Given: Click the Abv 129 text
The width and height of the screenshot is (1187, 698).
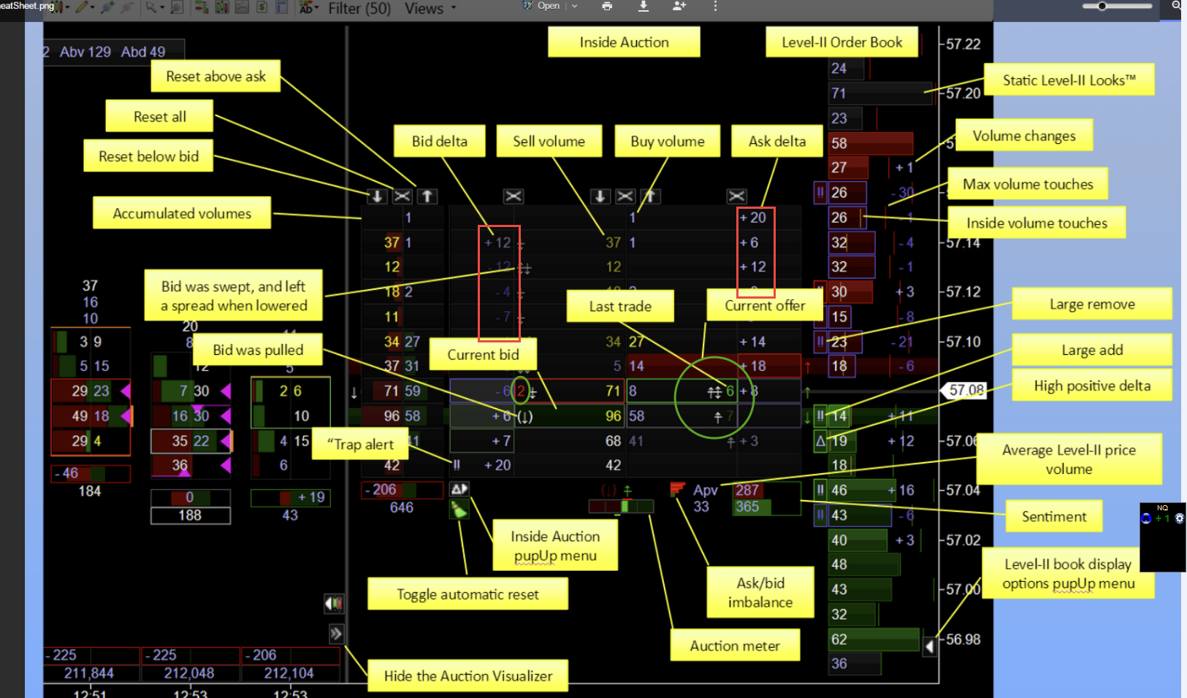Looking at the screenshot, I should coord(85,52).
